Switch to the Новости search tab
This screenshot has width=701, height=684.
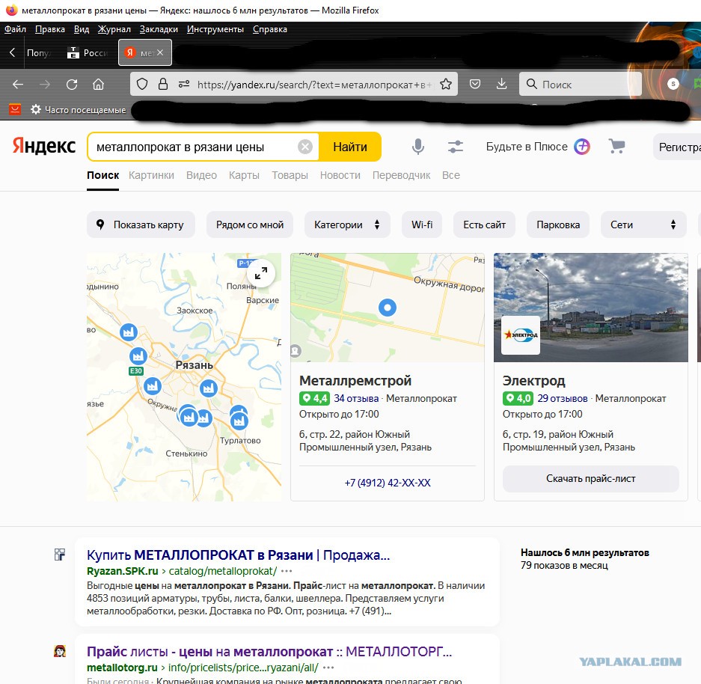click(340, 175)
